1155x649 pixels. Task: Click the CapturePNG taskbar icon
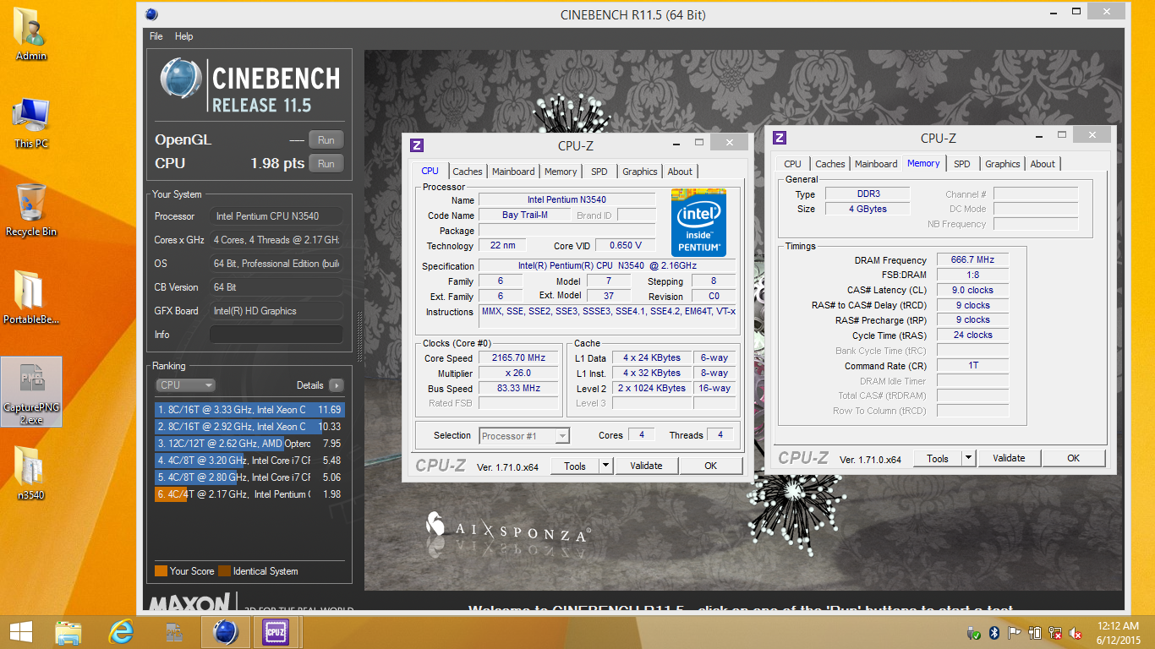coord(175,632)
